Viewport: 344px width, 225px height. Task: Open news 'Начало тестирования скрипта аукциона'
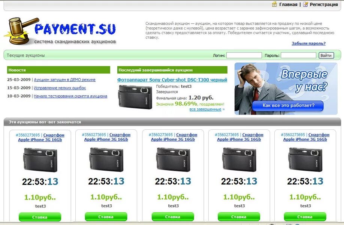coord(70,96)
